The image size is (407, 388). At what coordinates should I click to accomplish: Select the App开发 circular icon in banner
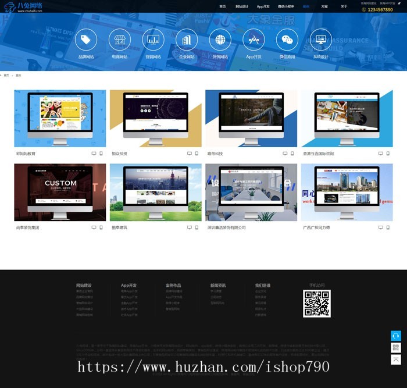[x=254, y=40]
